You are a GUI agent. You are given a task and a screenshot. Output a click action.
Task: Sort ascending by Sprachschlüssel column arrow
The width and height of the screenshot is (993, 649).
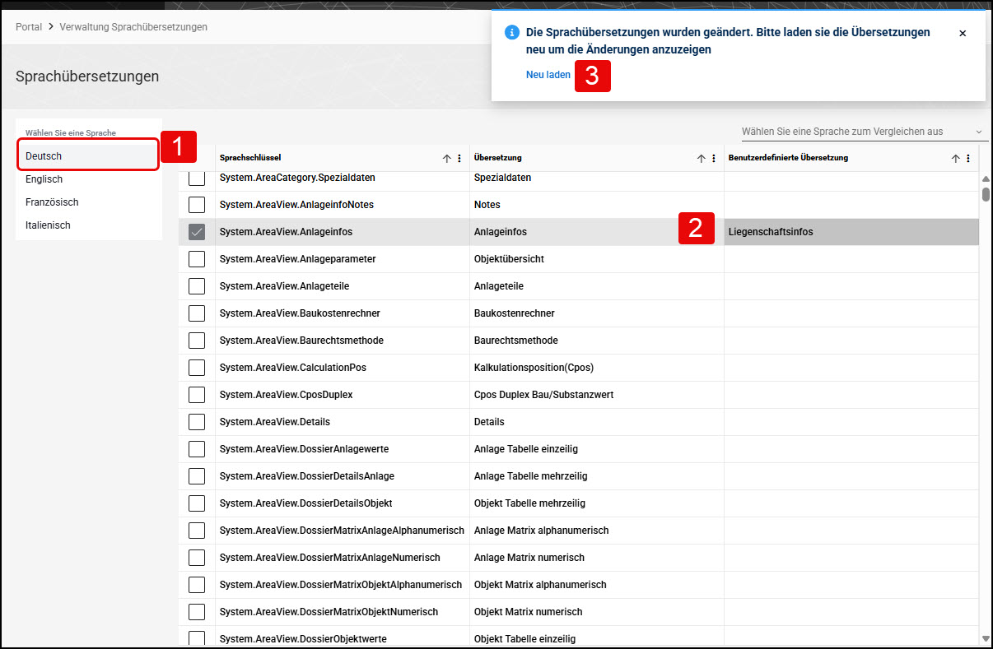(447, 159)
